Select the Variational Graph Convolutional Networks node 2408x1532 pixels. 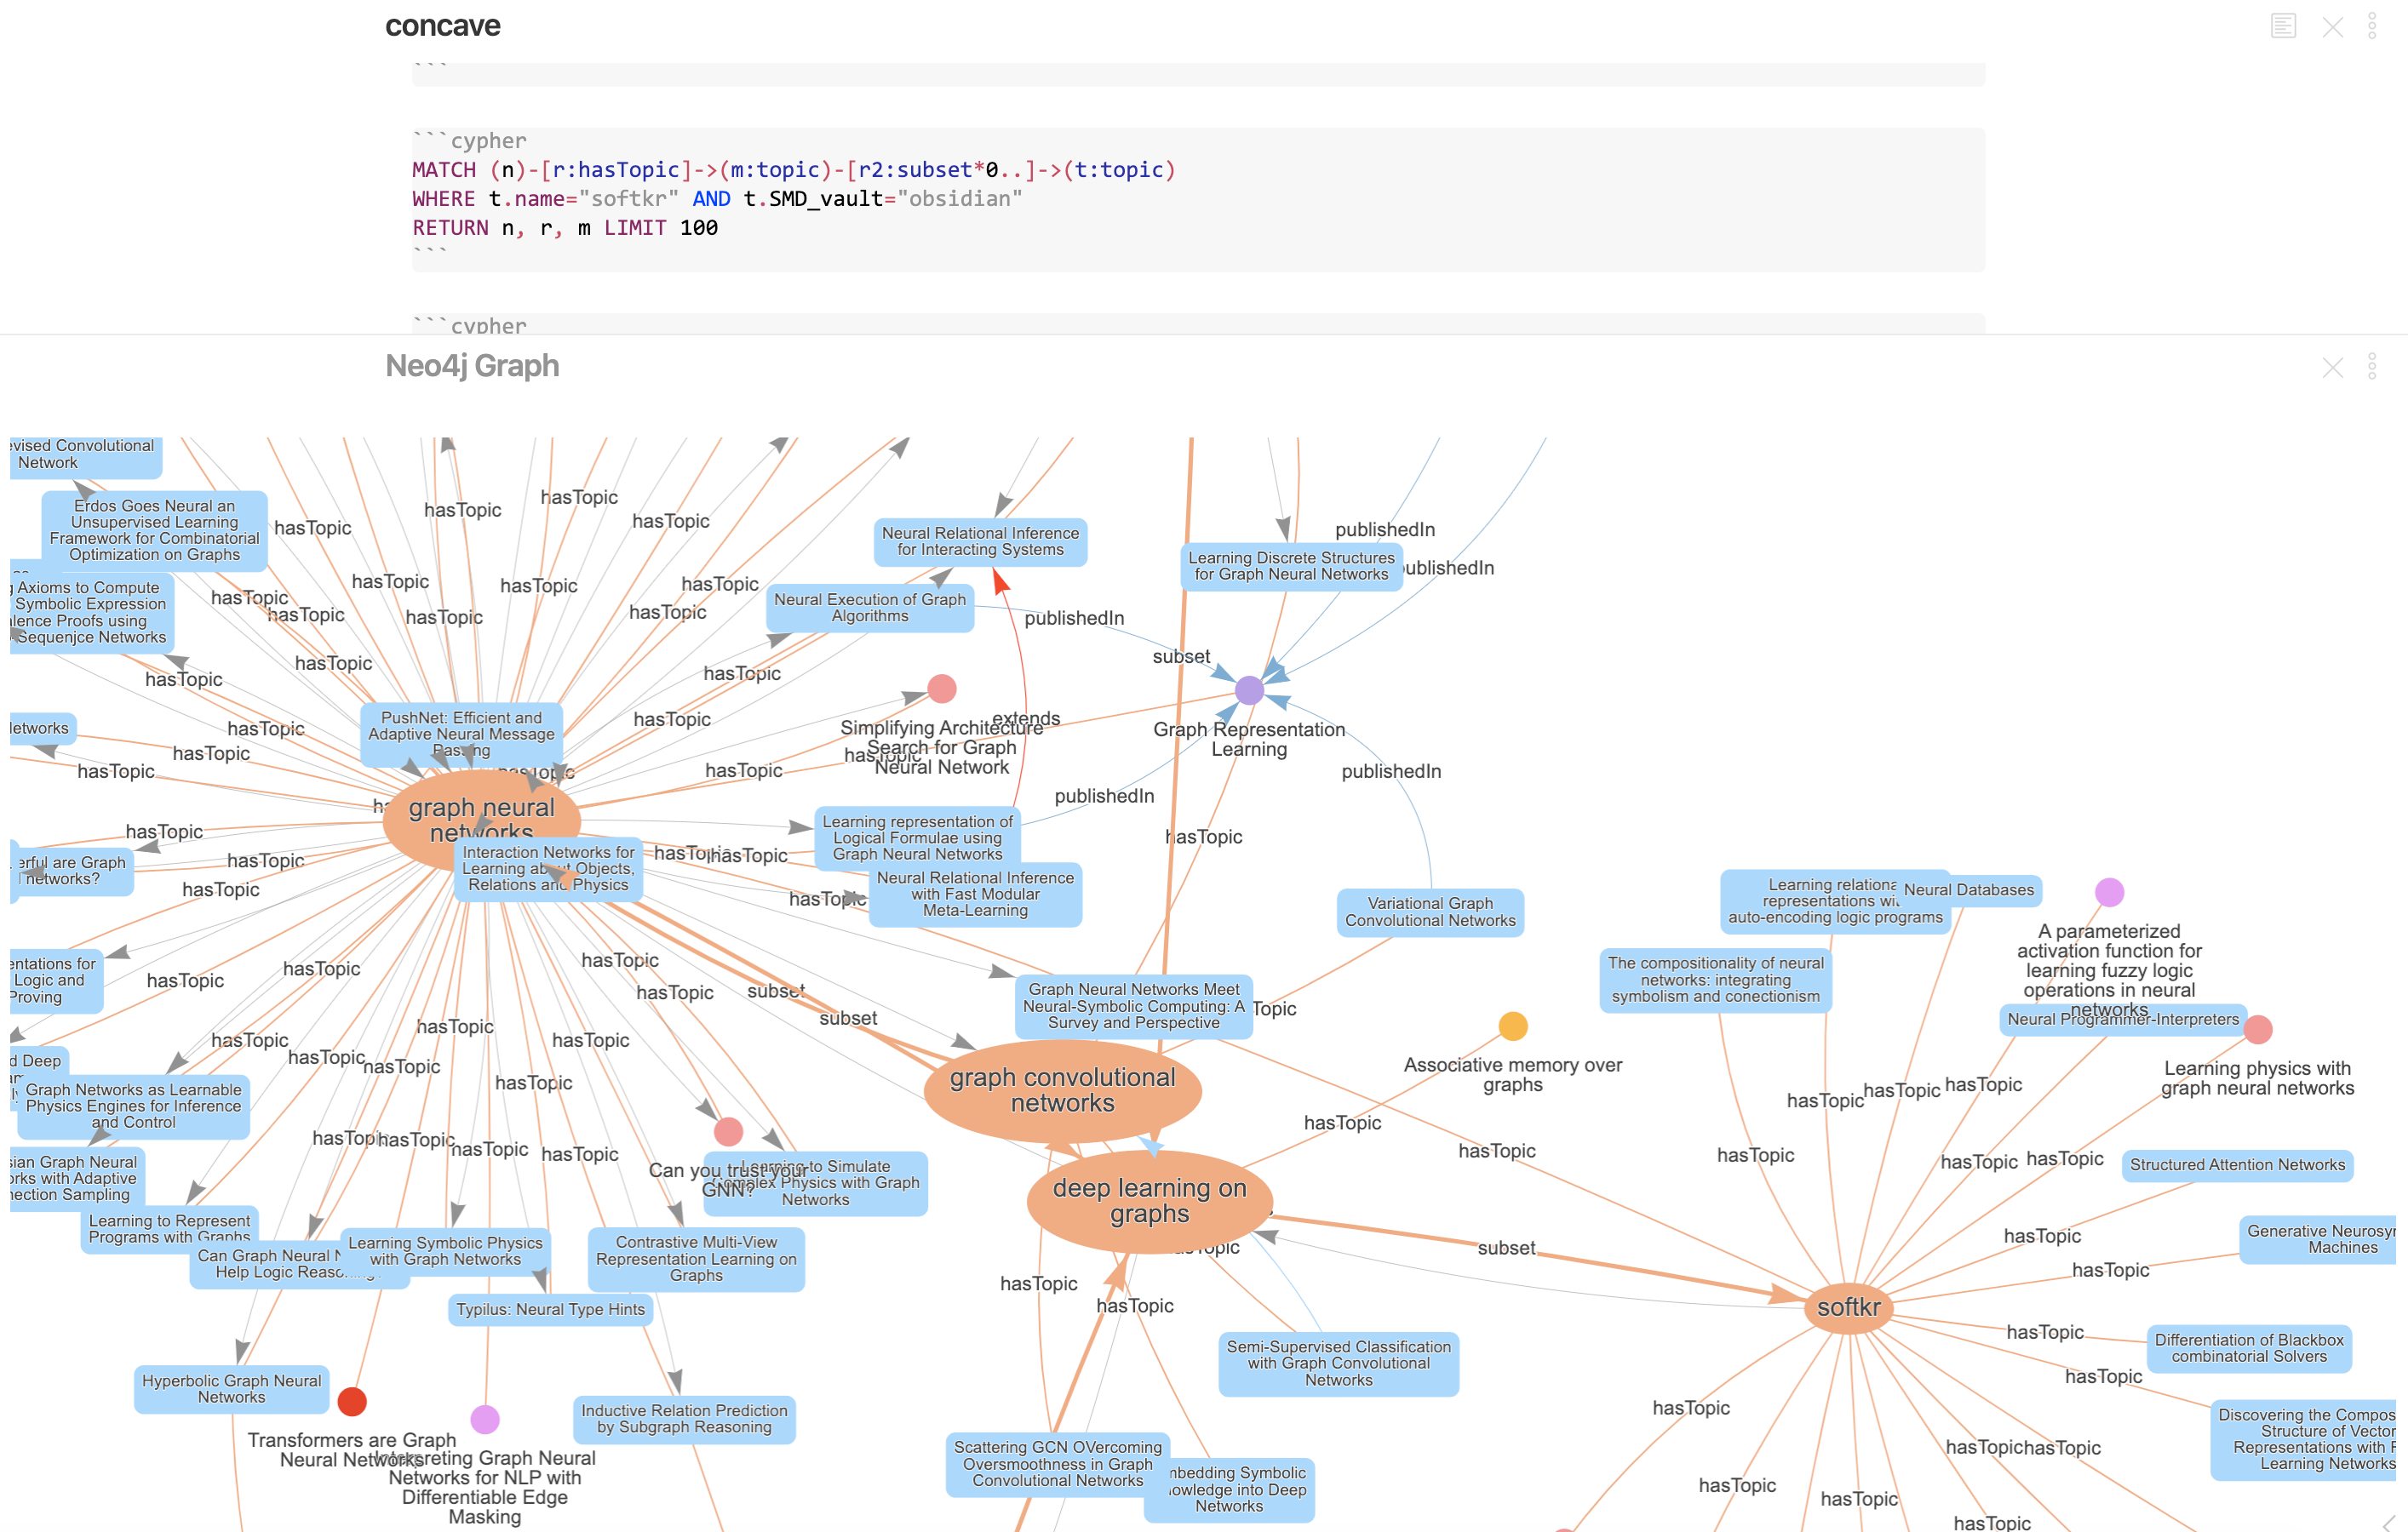(x=1430, y=912)
